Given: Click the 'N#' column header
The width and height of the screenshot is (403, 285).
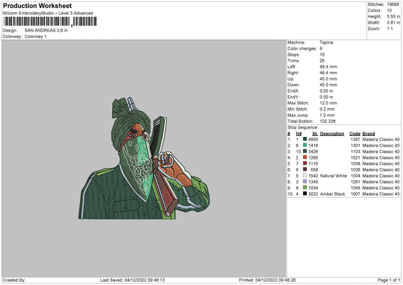Looking at the screenshot, I should [x=299, y=134].
